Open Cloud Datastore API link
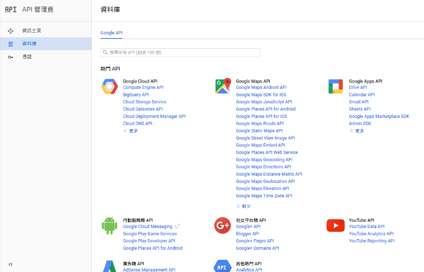 [x=143, y=109]
